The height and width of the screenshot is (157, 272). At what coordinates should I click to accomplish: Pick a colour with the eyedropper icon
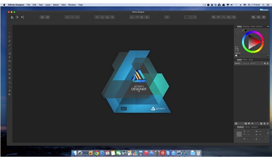click(243, 30)
